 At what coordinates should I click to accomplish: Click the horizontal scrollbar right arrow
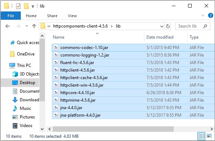tap(212, 129)
